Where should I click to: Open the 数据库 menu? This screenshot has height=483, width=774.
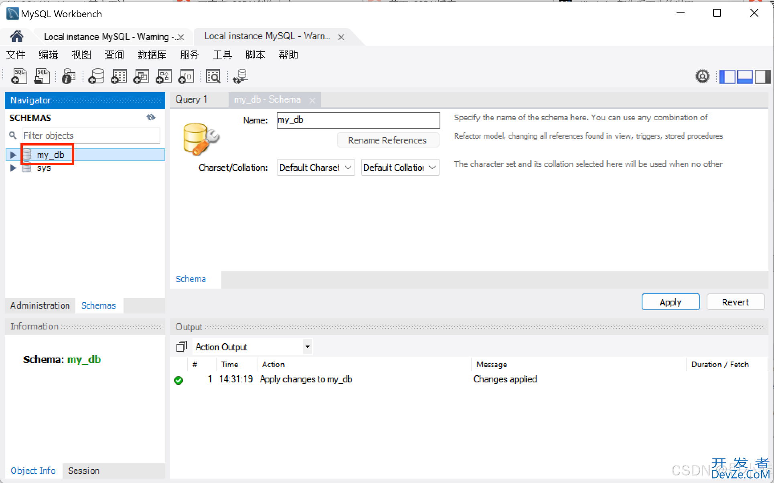pos(152,55)
